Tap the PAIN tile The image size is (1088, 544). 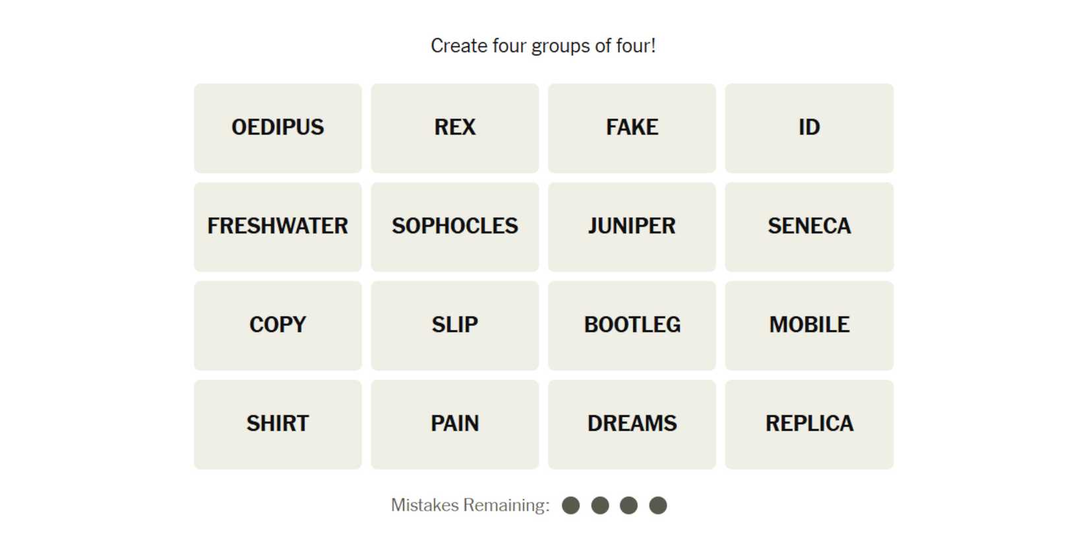454,424
